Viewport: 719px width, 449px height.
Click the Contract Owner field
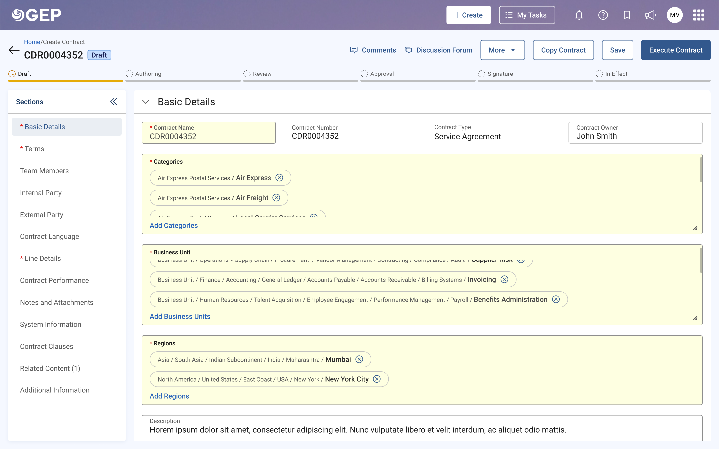(x=635, y=133)
